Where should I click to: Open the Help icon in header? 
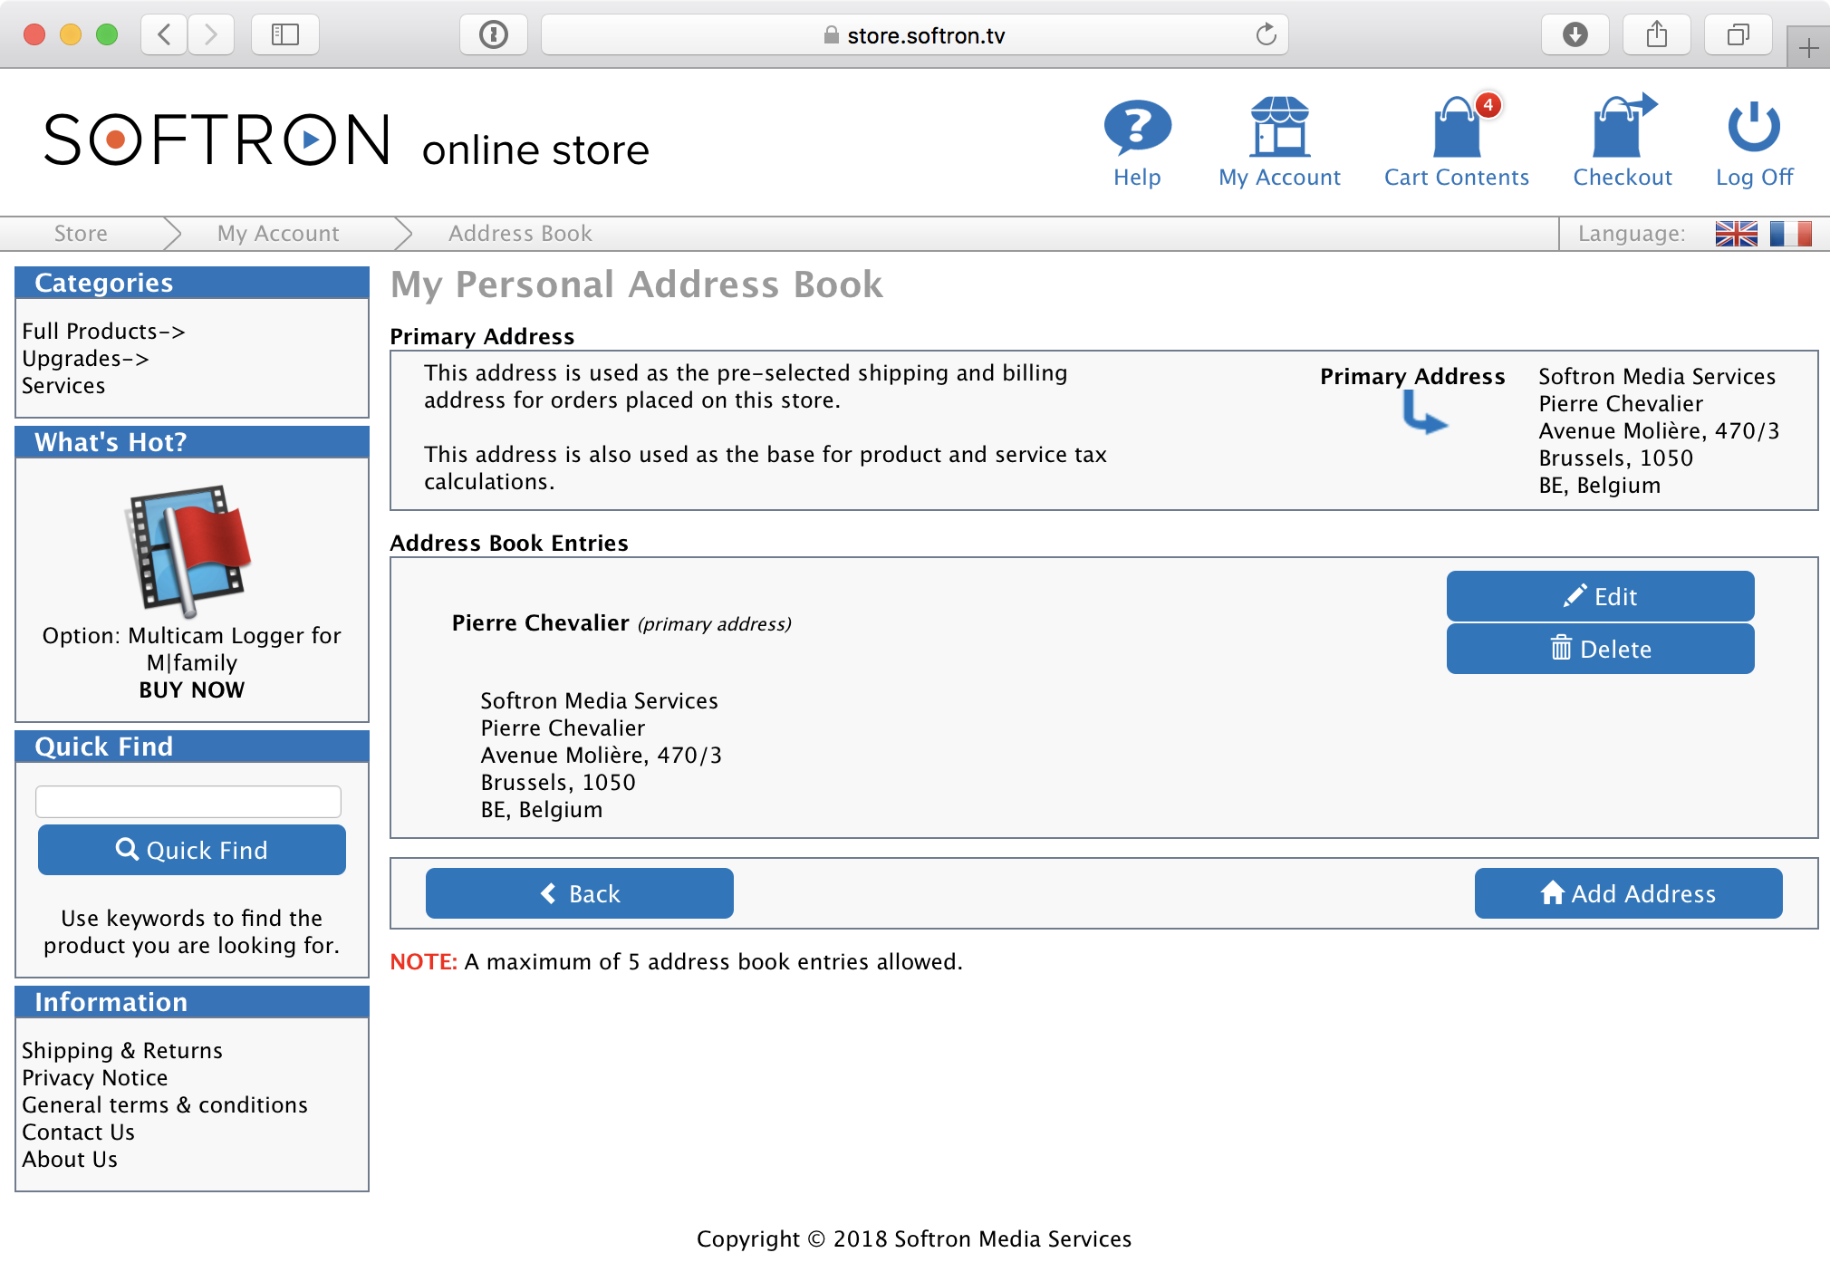(1137, 127)
